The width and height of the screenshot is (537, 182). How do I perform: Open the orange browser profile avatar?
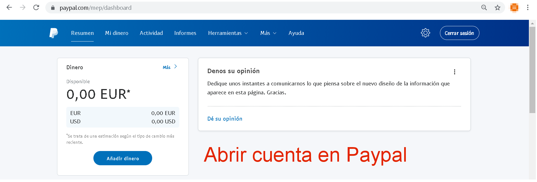click(514, 8)
